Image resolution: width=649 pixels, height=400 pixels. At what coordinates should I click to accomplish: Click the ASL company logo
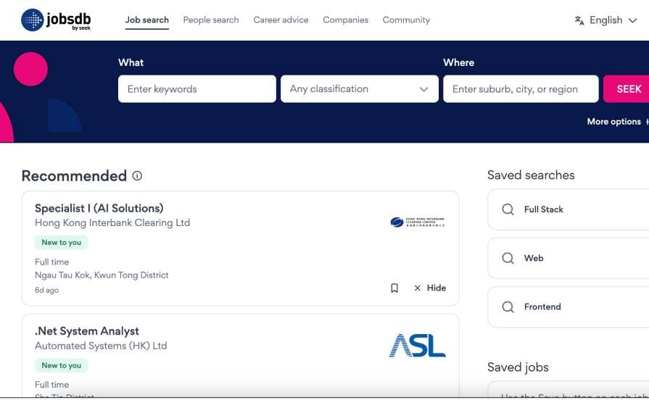point(417,346)
